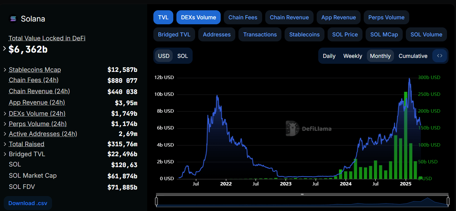Click the $880 077 chain fees value

[122, 81]
